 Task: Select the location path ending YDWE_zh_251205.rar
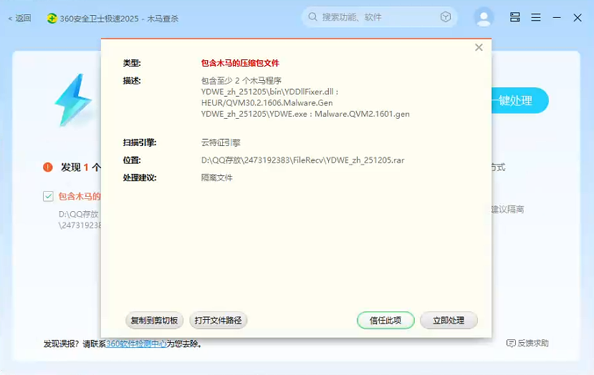click(302, 160)
